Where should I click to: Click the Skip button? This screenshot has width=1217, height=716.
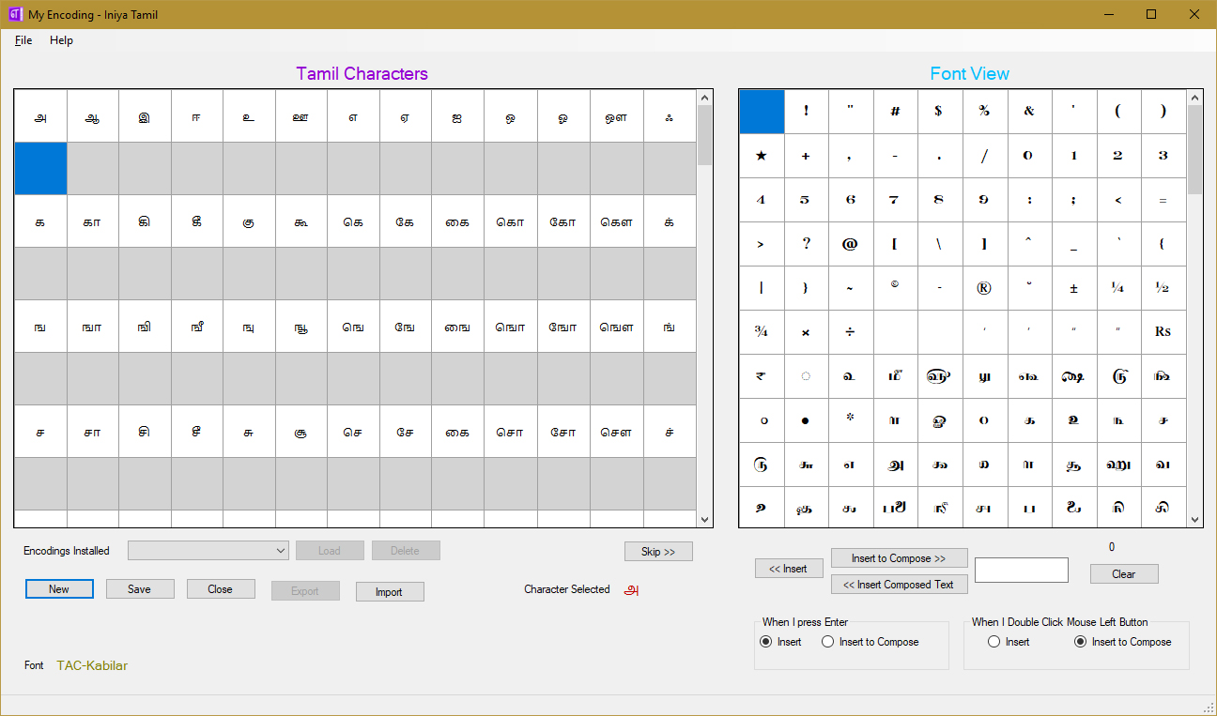click(658, 551)
